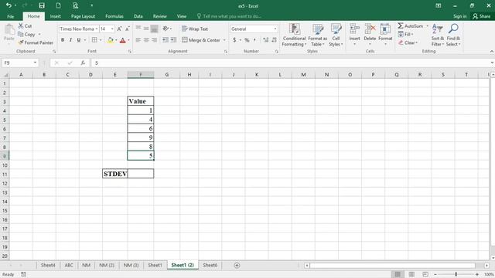Expand the Name Box dropdown arrow

[x=35, y=63]
